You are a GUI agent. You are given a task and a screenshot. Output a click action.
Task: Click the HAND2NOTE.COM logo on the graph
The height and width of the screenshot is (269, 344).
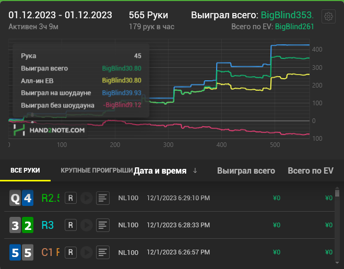point(49,130)
